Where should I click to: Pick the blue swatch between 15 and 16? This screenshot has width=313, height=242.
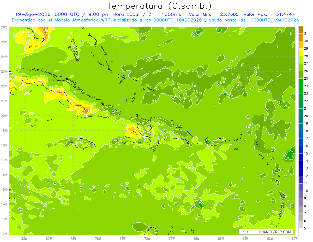(x=301, y=150)
